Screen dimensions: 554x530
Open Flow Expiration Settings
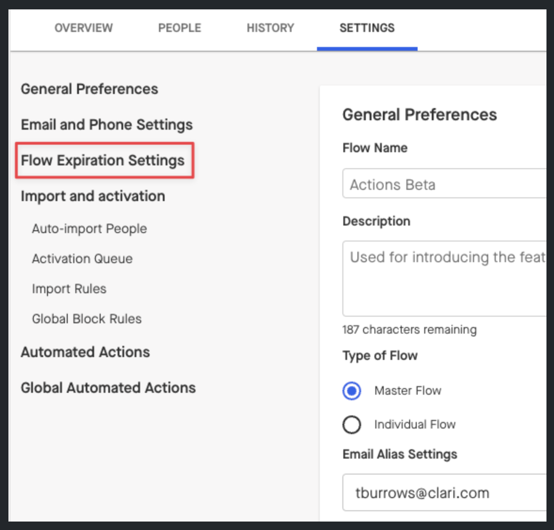pyautogui.click(x=103, y=160)
